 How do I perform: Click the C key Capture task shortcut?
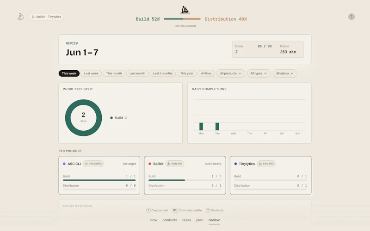[x=157, y=210]
